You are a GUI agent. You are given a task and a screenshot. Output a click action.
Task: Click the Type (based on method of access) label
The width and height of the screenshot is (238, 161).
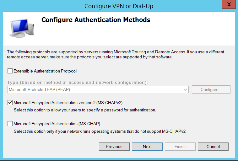click(78, 83)
